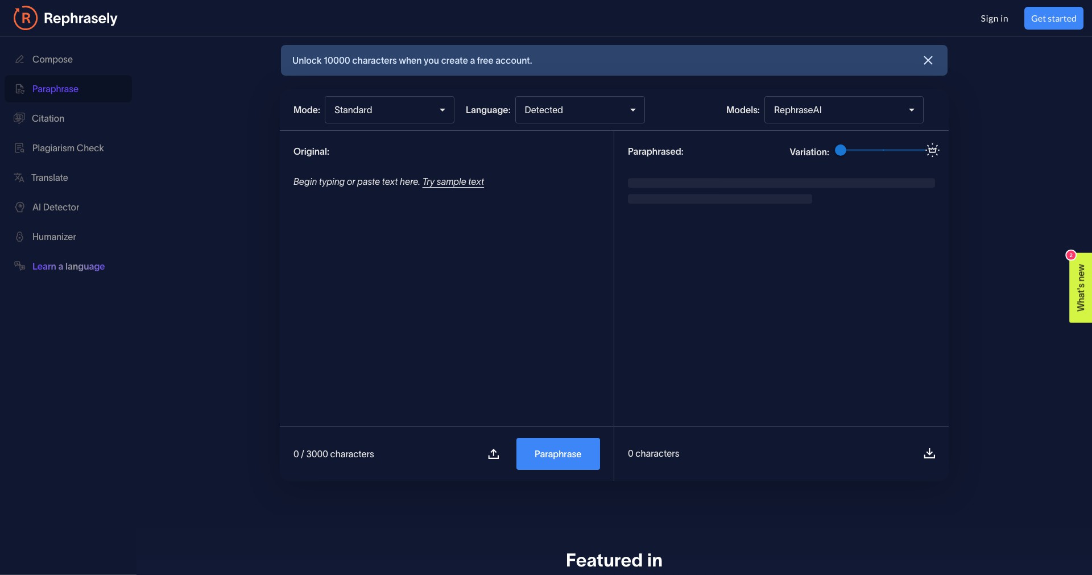This screenshot has width=1092, height=575.
Task: Click the unlock 10000 characters banner text
Action: click(x=412, y=60)
